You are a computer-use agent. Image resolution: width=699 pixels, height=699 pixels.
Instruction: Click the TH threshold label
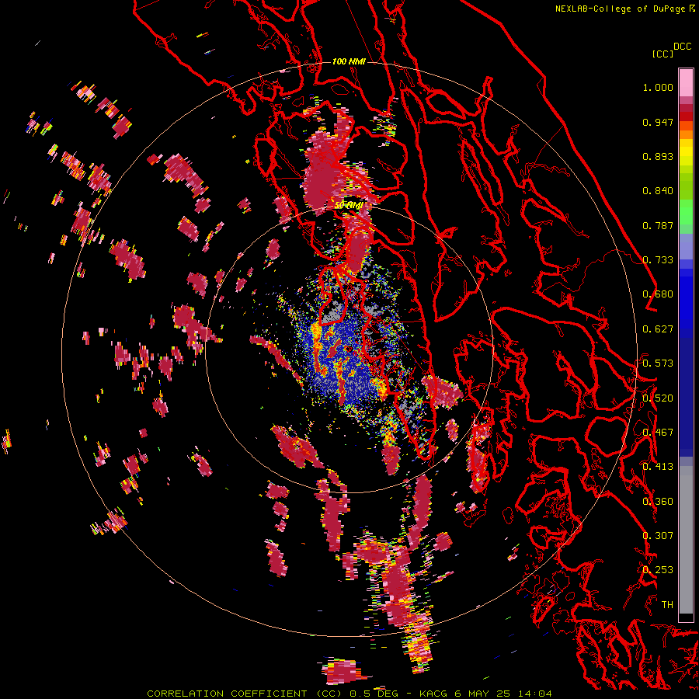tap(667, 605)
